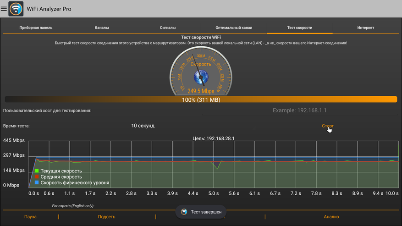Viewport: 402px width, 226px height.
Task: Click the Время теста label
Action: coord(17,126)
